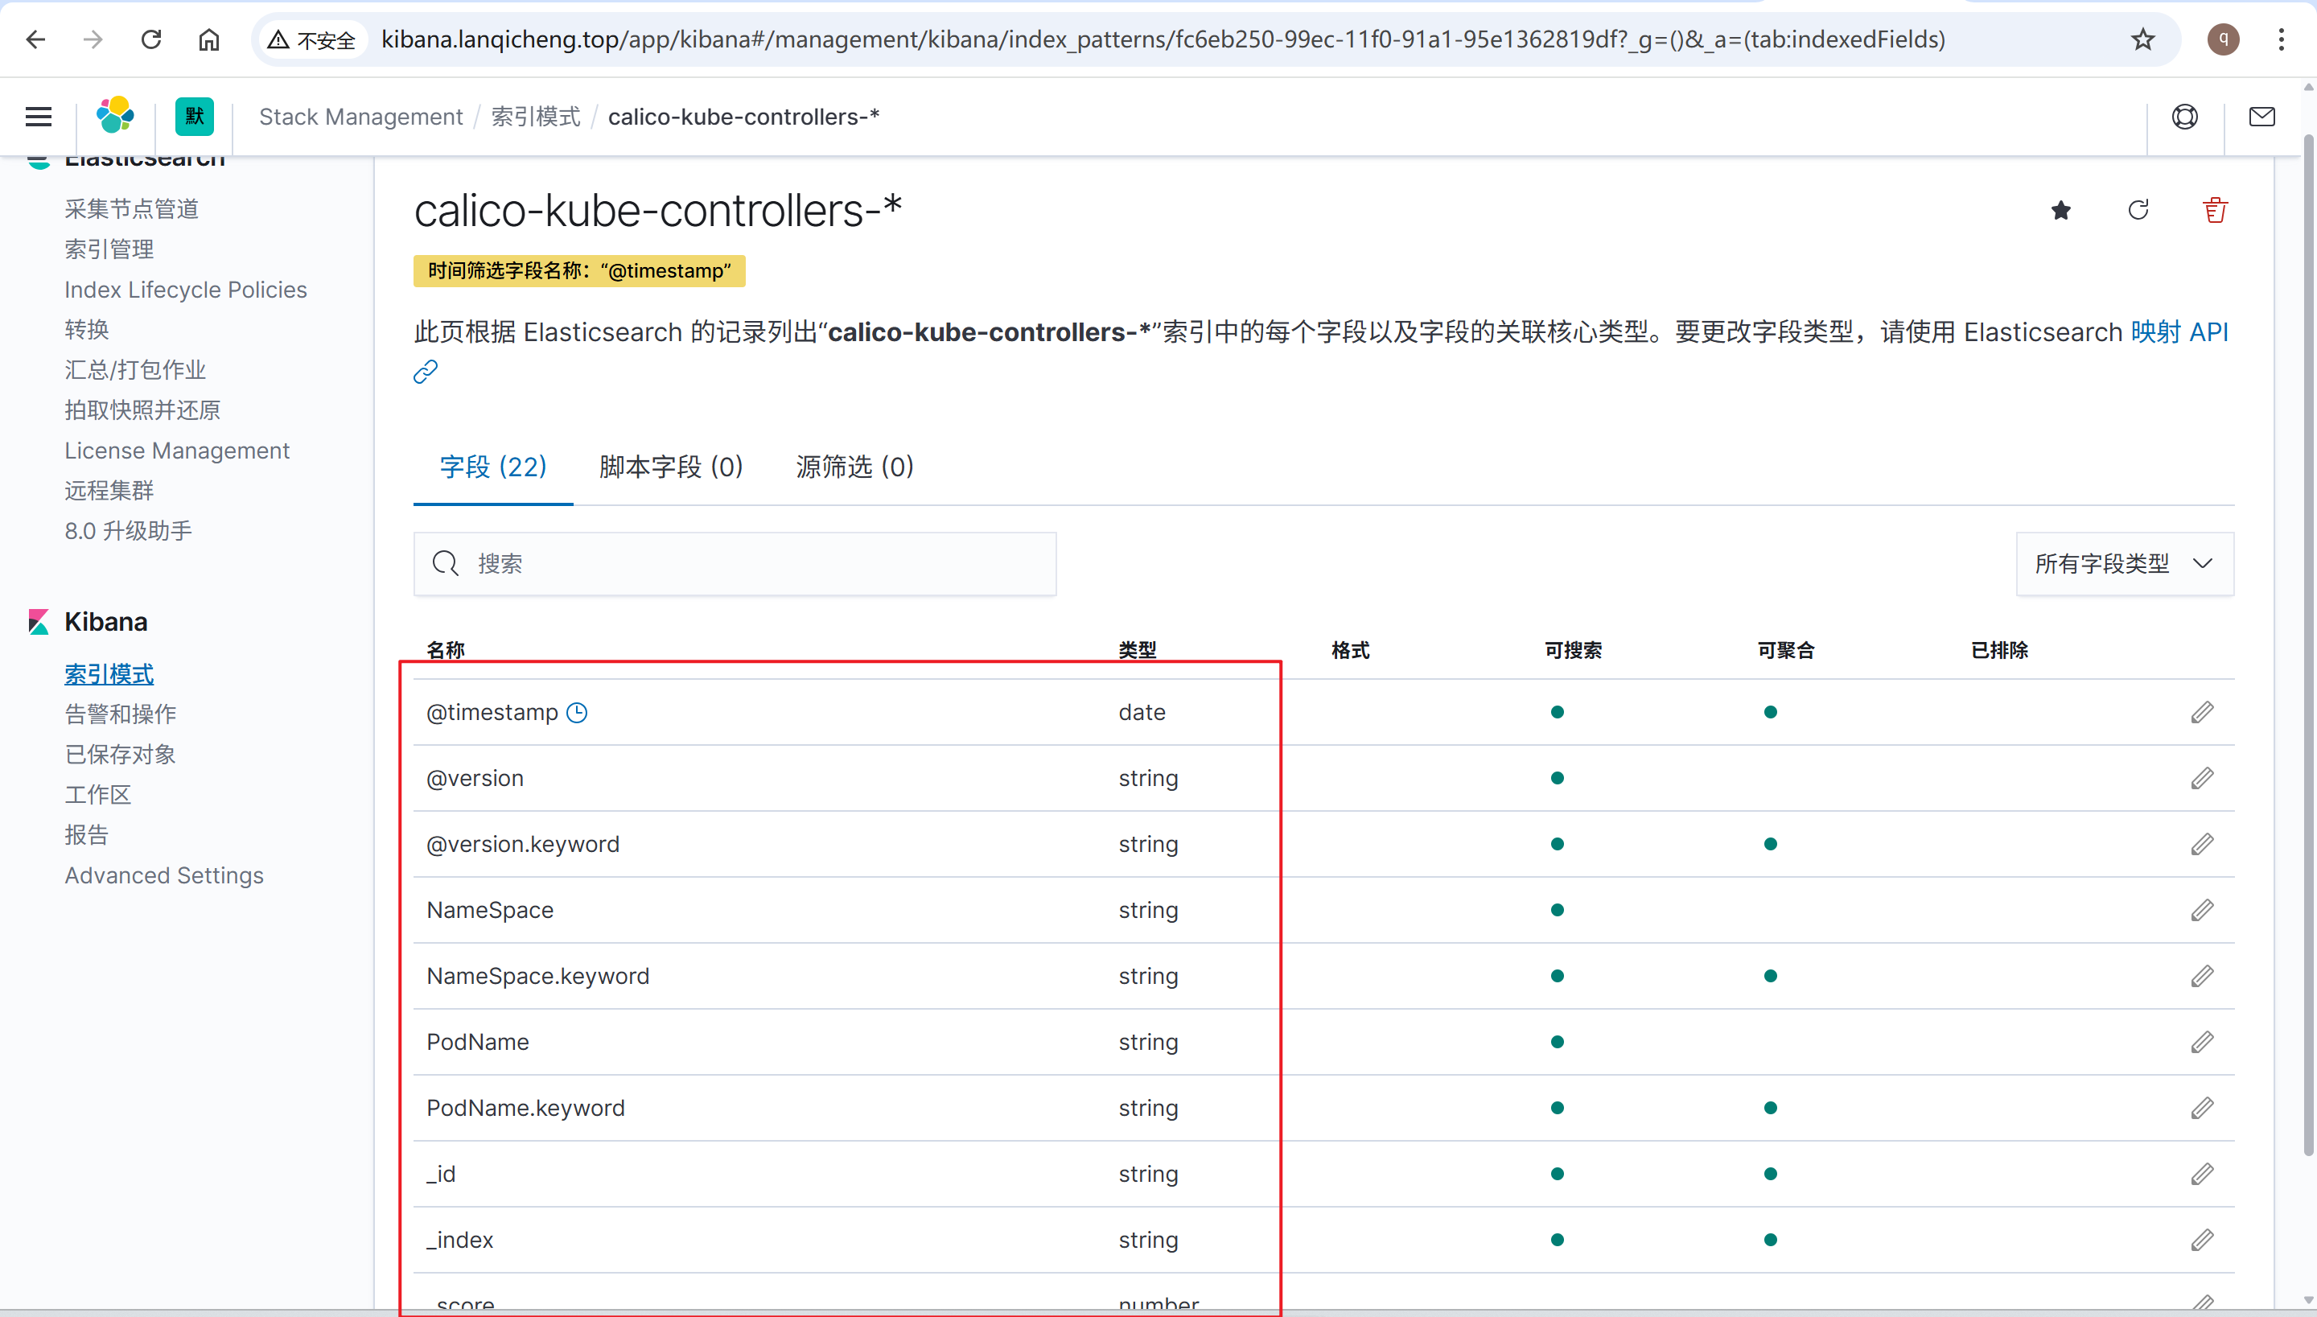
Task: Click the NameSpace.keyword field name
Action: 537,977
